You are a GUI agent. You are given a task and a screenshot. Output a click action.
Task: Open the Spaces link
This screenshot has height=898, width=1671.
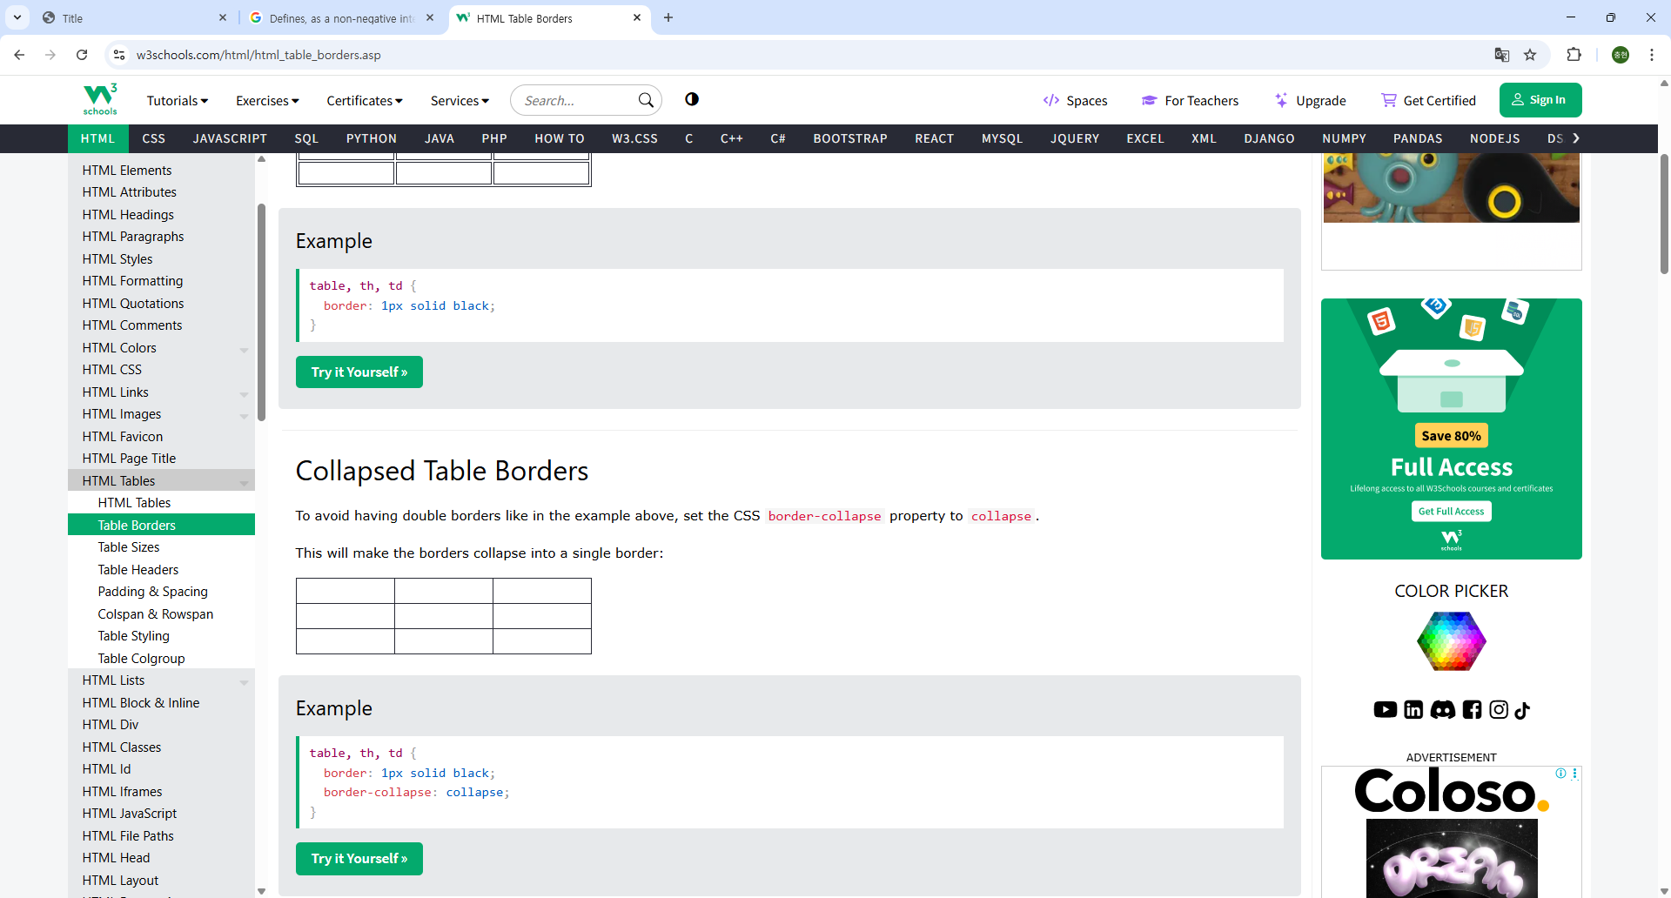[x=1076, y=101]
